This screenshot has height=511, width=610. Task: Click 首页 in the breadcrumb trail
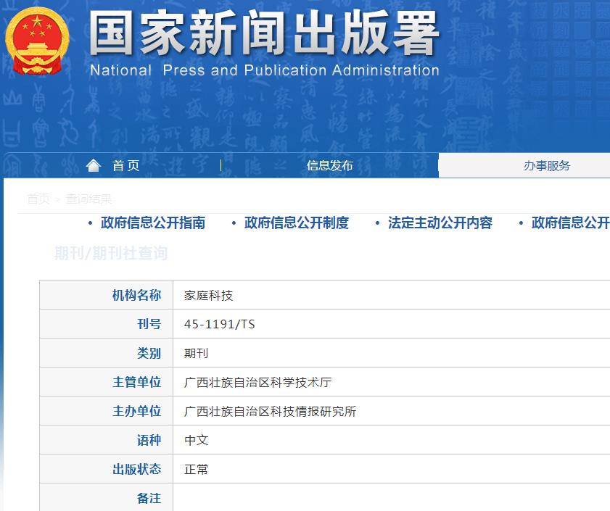(38, 199)
